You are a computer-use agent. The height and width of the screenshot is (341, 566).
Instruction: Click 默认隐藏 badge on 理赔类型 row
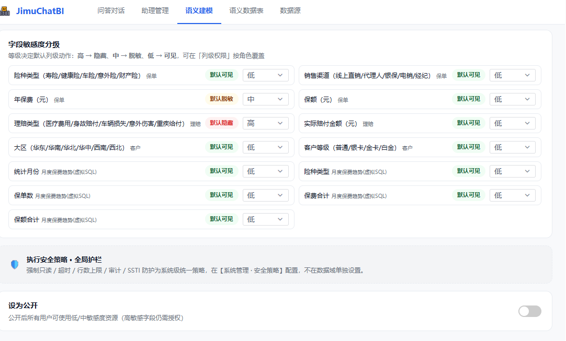222,123
